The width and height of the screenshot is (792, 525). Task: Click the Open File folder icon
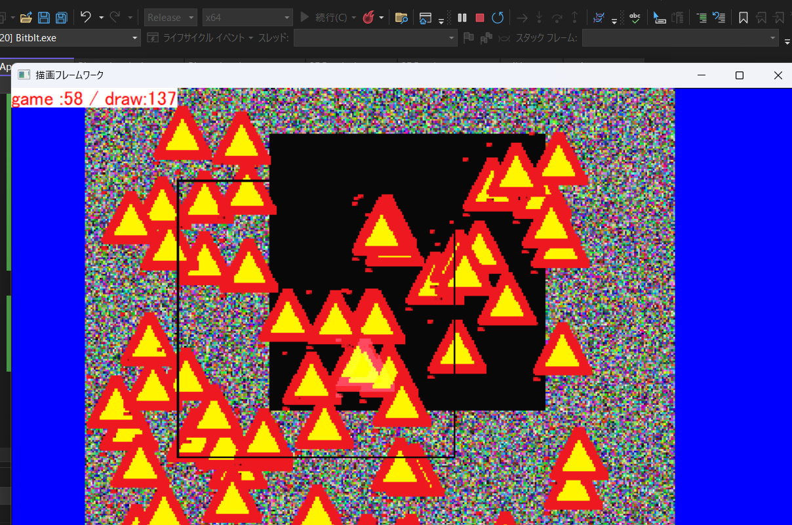[26, 18]
